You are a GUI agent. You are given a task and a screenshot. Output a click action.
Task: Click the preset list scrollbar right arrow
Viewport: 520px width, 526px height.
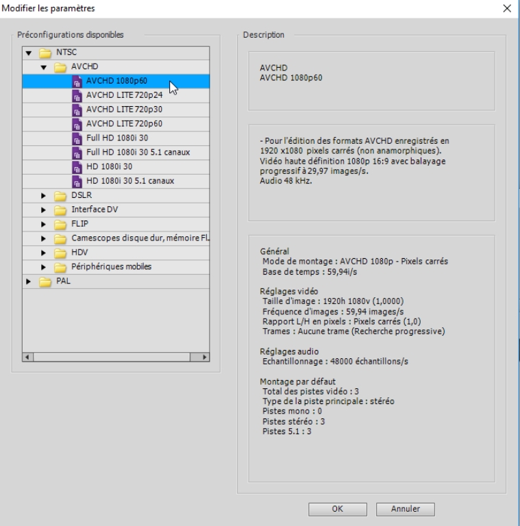tap(204, 357)
